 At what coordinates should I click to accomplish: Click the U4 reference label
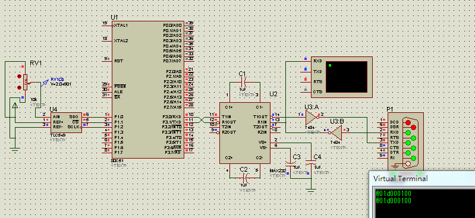(x=54, y=109)
